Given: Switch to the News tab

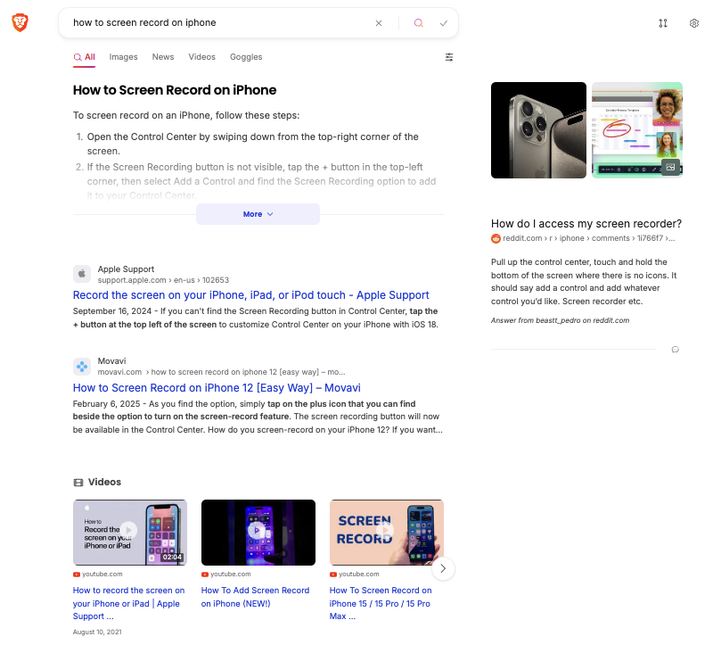Looking at the screenshot, I should 163,57.
